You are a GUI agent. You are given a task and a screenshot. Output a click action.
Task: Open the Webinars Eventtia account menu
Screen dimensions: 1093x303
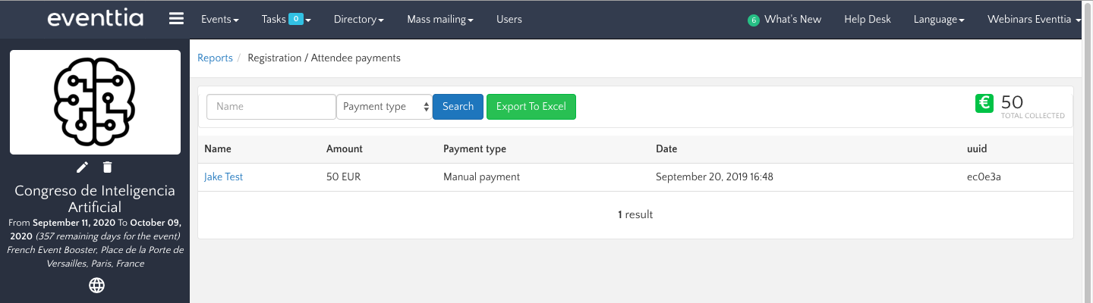[1034, 20]
